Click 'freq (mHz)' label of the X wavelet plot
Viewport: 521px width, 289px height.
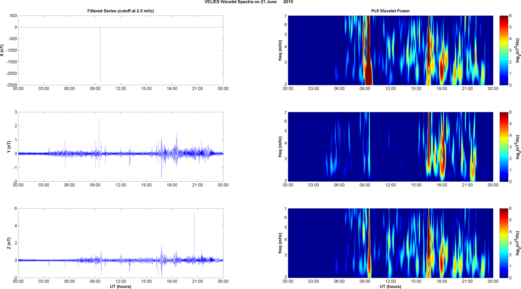pyautogui.click(x=280, y=50)
